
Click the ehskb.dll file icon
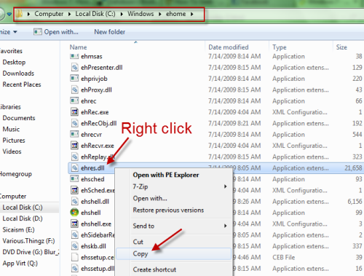(x=74, y=246)
